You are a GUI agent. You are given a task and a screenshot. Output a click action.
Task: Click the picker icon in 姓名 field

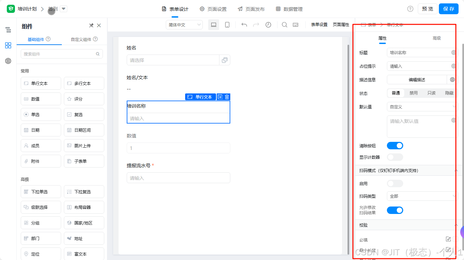pos(225,60)
